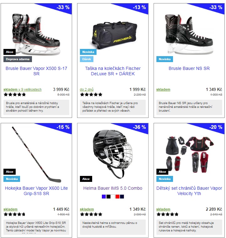Select the red helmet color swatch

pos(118,197)
